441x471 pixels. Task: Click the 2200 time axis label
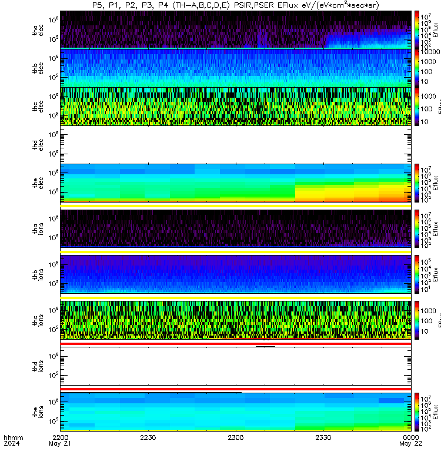point(61,437)
